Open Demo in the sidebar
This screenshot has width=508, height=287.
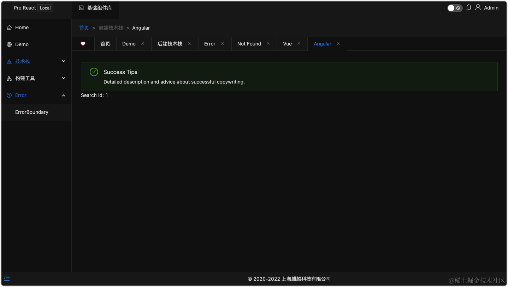pos(36,44)
